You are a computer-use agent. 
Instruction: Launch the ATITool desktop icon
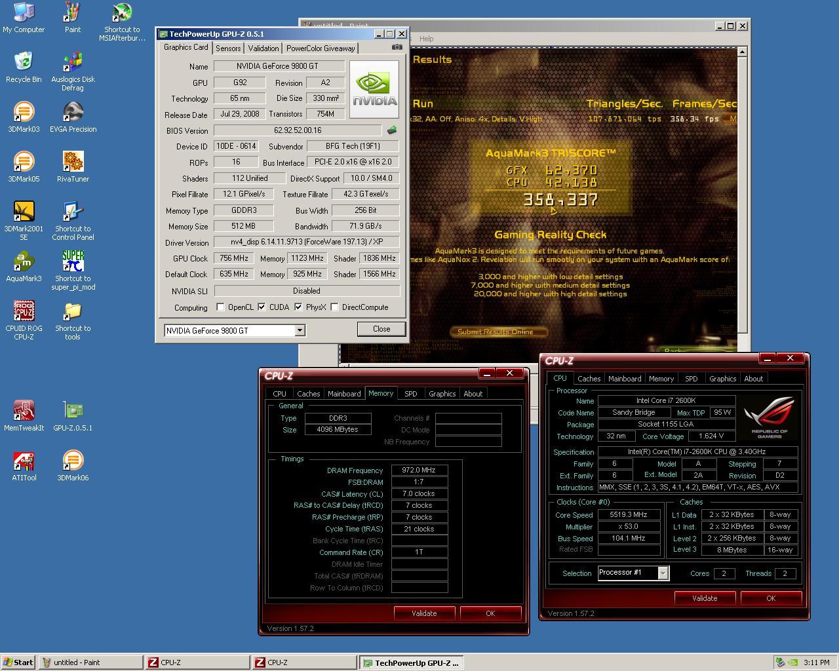click(24, 466)
